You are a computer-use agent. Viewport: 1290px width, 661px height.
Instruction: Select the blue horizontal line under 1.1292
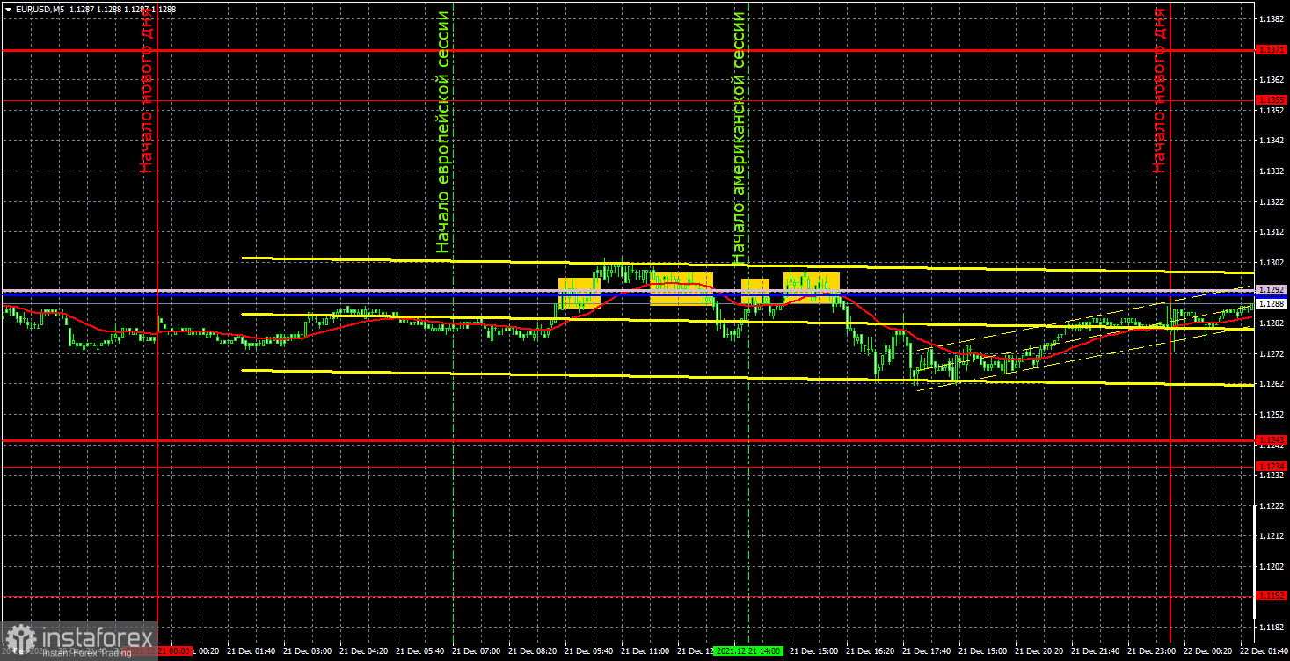(x=628, y=296)
